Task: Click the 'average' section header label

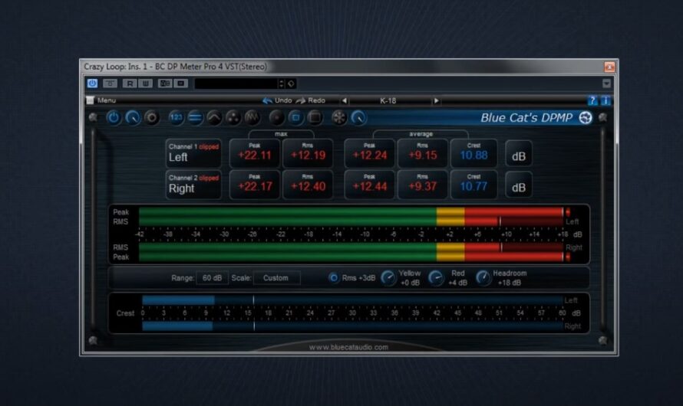Action: (x=421, y=134)
